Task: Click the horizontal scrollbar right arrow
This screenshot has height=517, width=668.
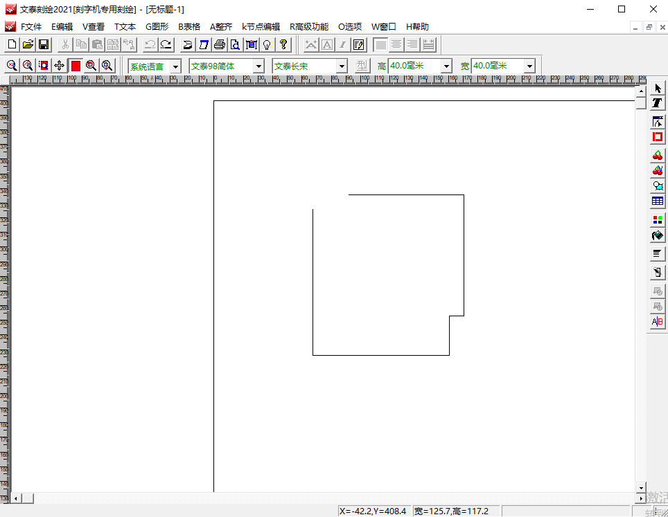Action: [x=641, y=498]
